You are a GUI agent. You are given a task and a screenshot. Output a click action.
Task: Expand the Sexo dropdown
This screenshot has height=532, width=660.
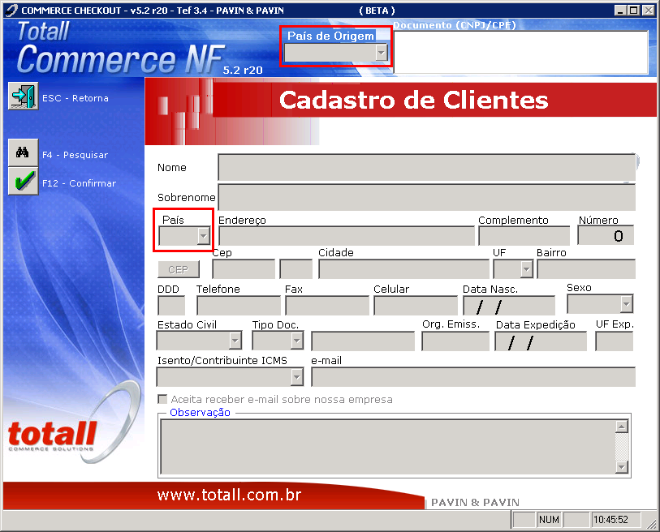tap(627, 304)
